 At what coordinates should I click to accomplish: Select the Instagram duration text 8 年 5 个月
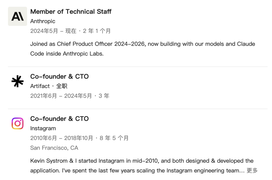pyautogui.click(x=114, y=138)
